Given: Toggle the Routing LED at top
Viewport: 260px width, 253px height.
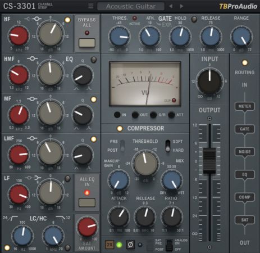Looking at the screenshot, I should click(x=245, y=63).
